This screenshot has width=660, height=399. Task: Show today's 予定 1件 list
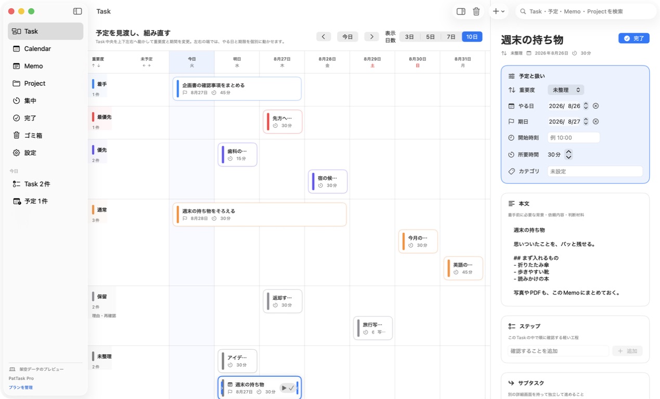click(x=46, y=201)
